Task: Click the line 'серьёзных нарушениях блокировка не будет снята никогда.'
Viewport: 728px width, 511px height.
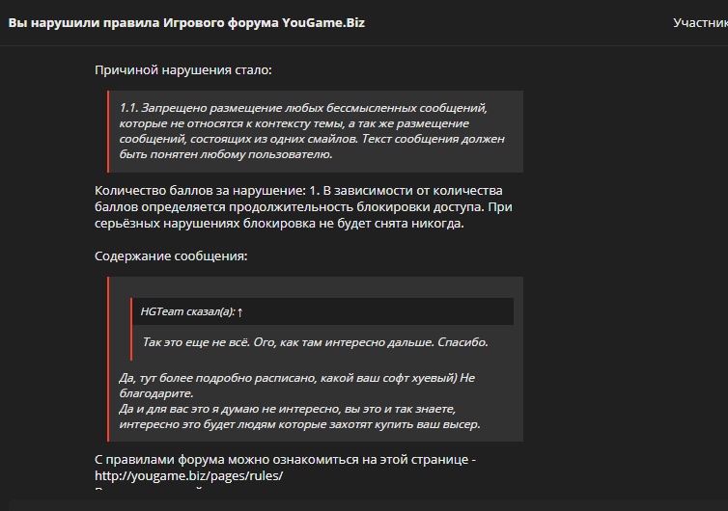Action: click(279, 224)
